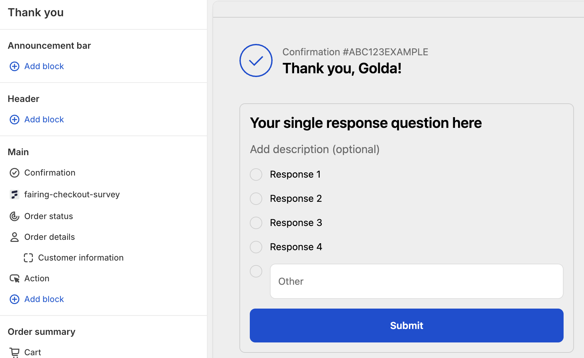Click the large blue confirmation checkmark circle
The height and width of the screenshot is (358, 584).
[256, 60]
